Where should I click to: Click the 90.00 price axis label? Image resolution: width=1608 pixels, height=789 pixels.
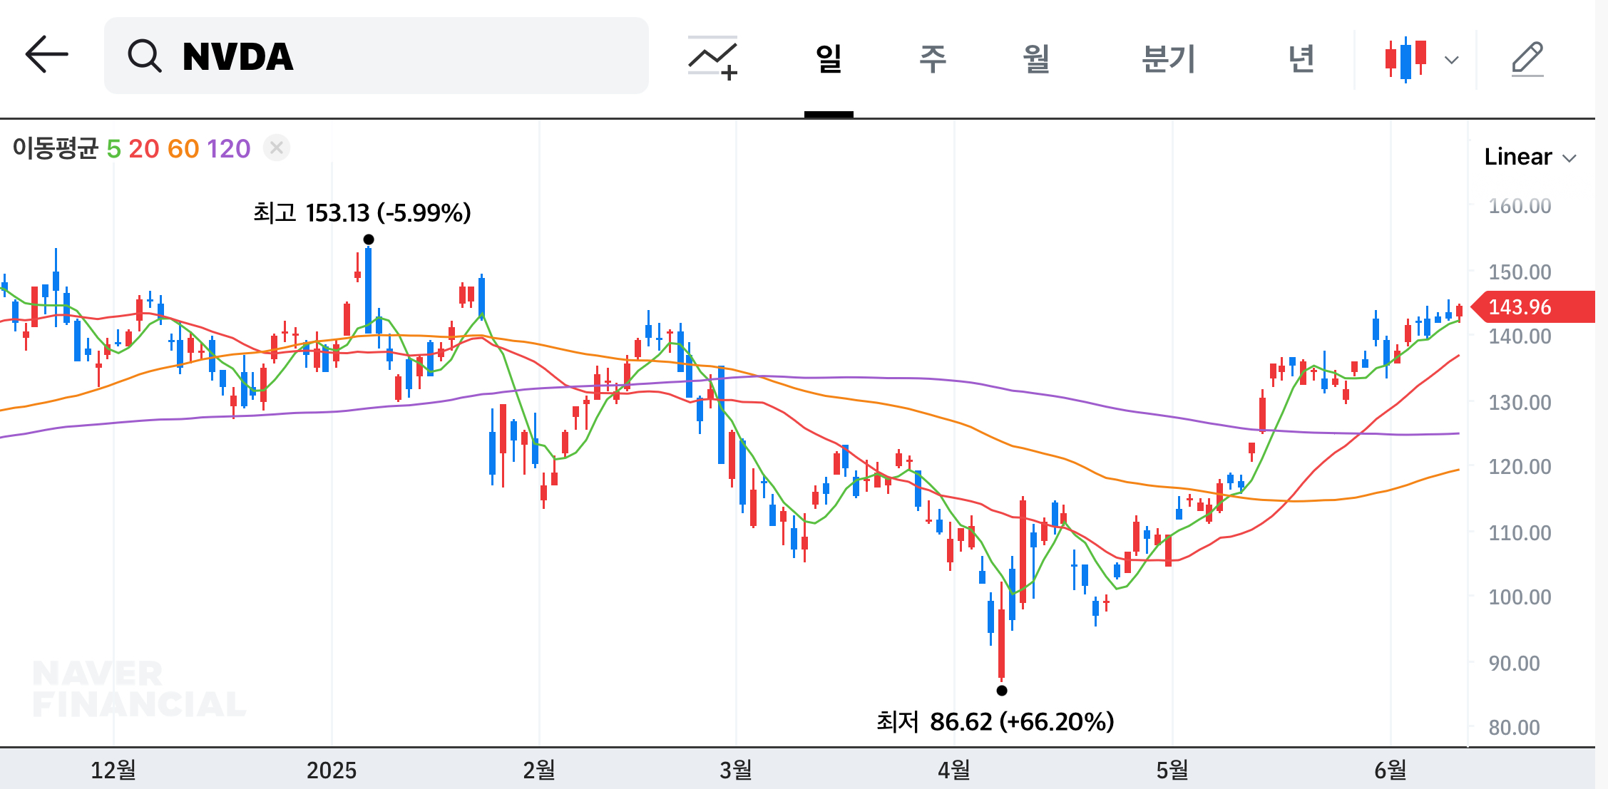(x=1514, y=663)
